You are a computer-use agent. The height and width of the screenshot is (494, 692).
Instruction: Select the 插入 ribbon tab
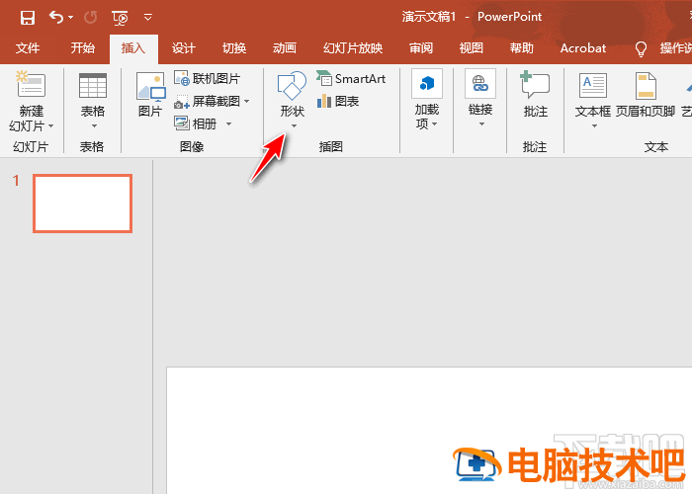click(133, 48)
